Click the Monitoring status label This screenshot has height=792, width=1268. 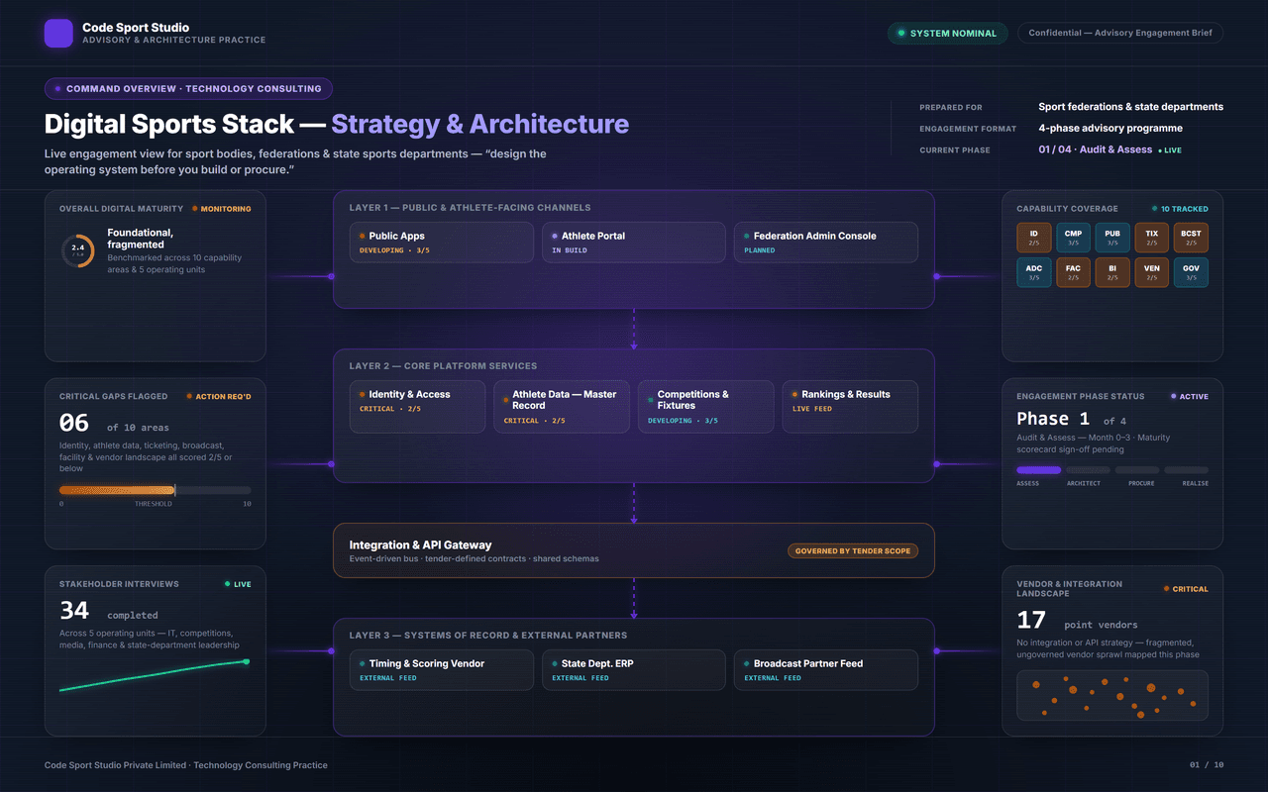coord(222,209)
